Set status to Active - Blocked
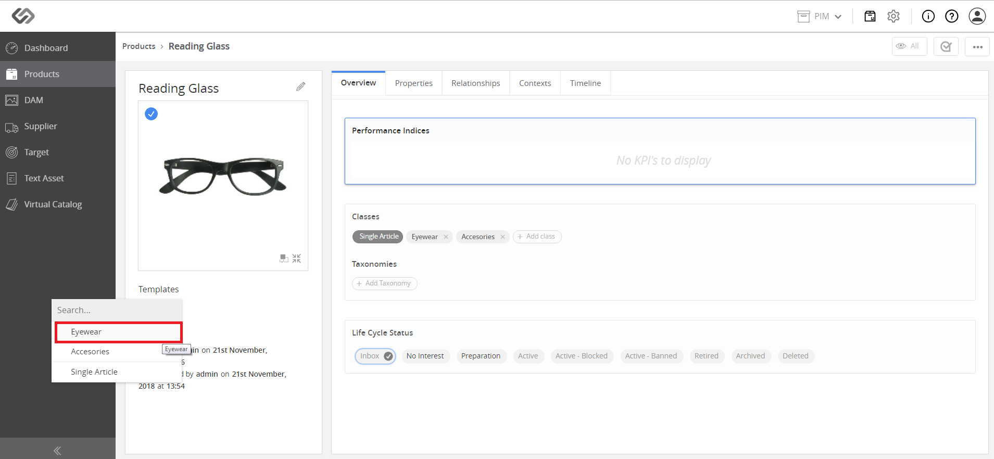The width and height of the screenshot is (994, 459). pyautogui.click(x=582, y=356)
